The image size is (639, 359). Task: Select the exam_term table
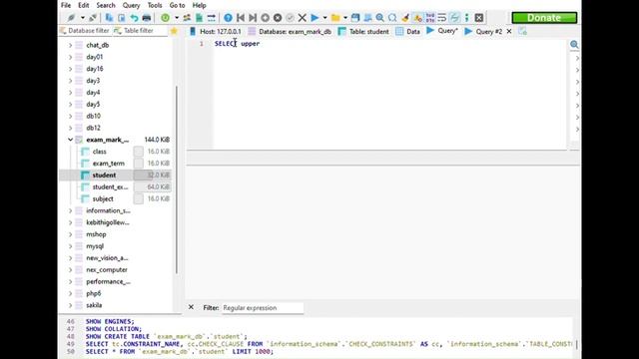pyautogui.click(x=109, y=164)
